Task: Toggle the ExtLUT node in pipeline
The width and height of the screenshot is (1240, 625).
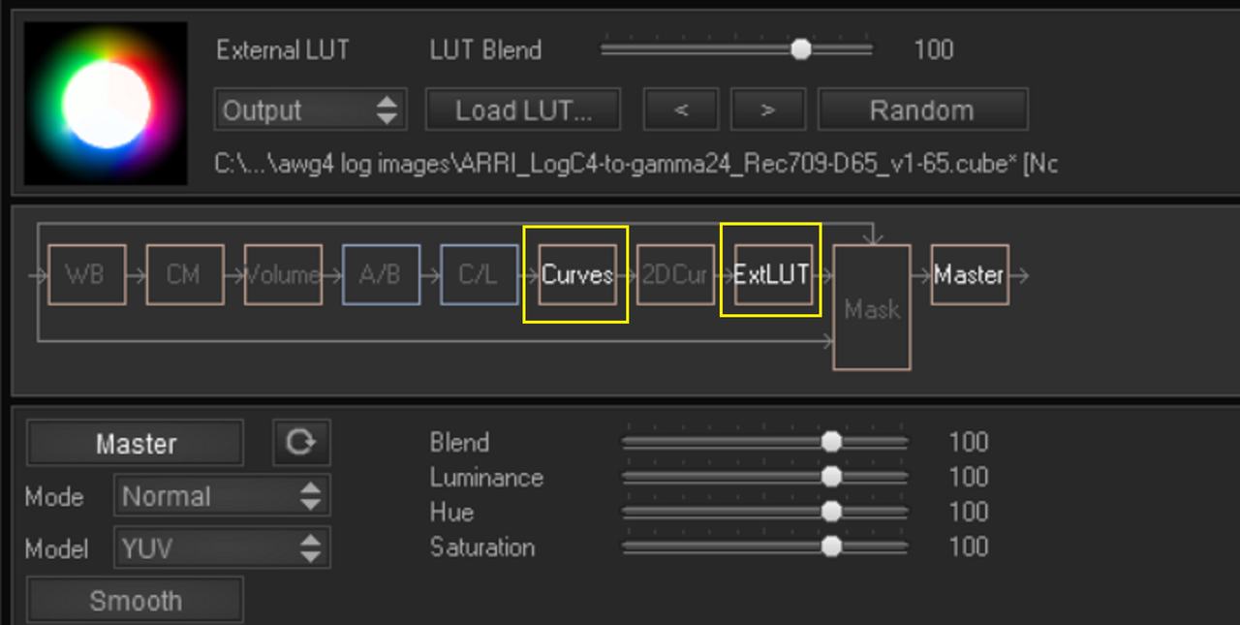Action: 773,275
